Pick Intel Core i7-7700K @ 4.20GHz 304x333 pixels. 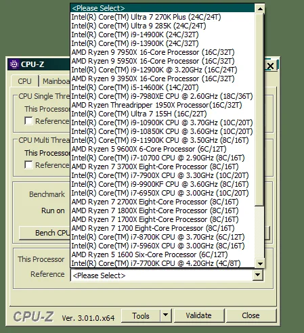click(162, 263)
